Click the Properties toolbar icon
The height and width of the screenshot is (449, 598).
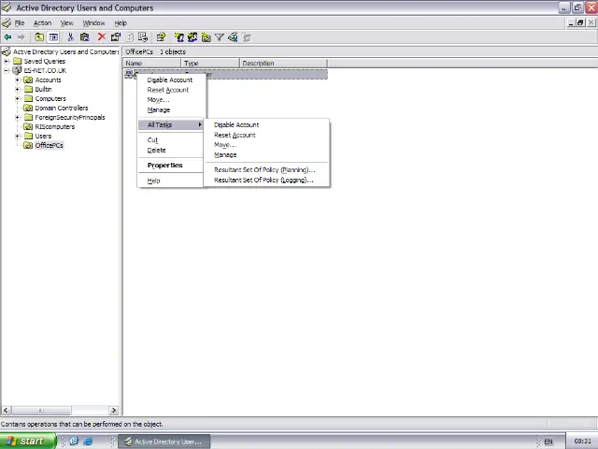pos(116,37)
